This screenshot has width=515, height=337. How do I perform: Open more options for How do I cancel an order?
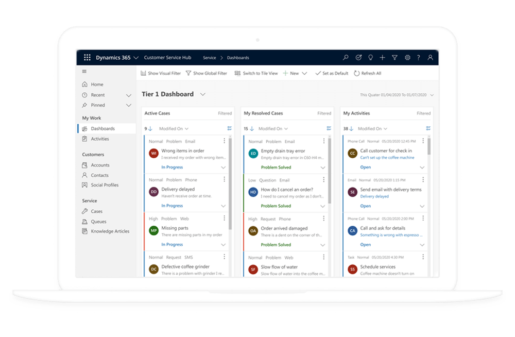pyautogui.click(x=323, y=179)
